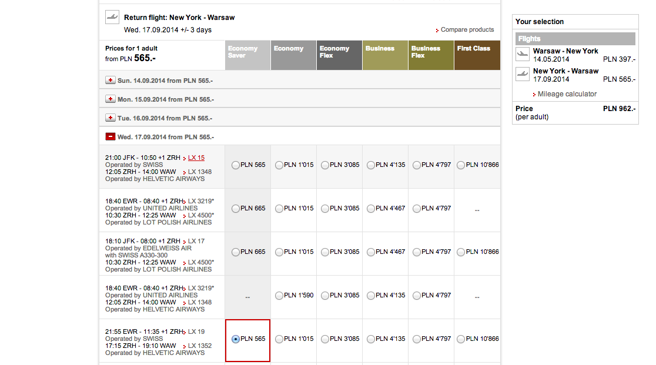
Task: Click airplane icon beside Warsaw - New York
Action: point(523,54)
